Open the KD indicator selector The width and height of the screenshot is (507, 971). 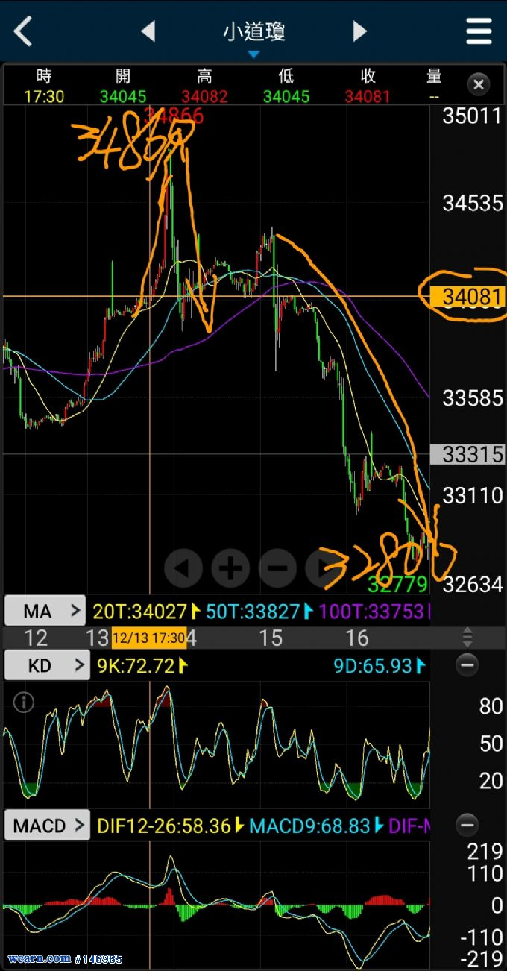pos(45,665)
